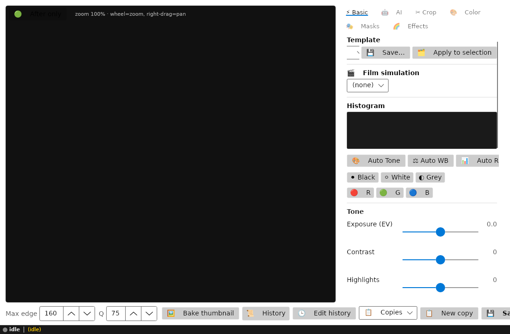510x334 pixels.
Task: Toggle the blue B channel
Action: tap(419, 193)
